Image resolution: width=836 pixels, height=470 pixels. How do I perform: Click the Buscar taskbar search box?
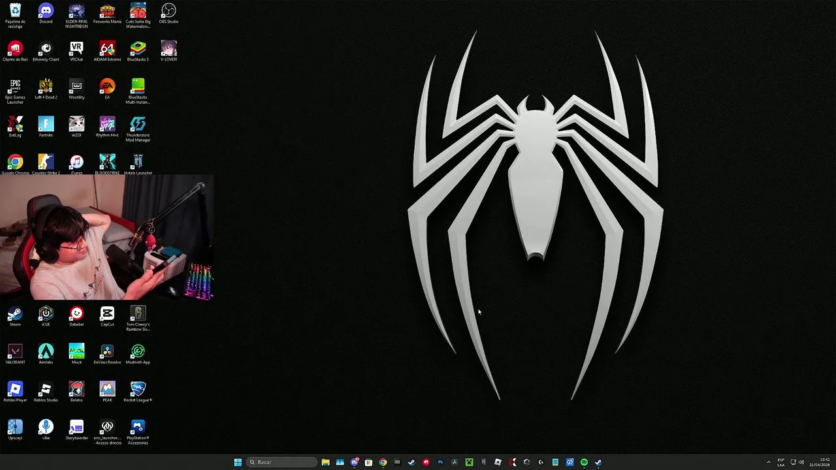point(282,462)
